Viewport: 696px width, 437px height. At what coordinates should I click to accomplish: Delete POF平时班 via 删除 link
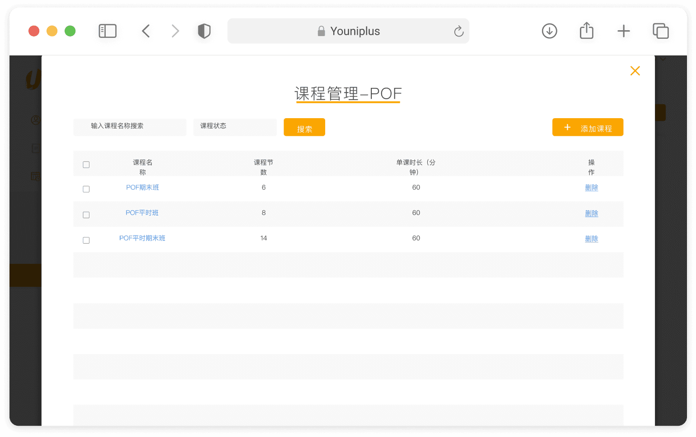(591, 213)
